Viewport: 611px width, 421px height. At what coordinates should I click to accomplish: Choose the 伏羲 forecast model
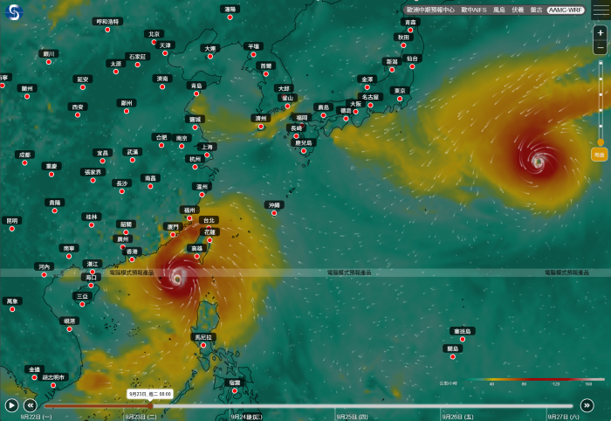(518, 10)
